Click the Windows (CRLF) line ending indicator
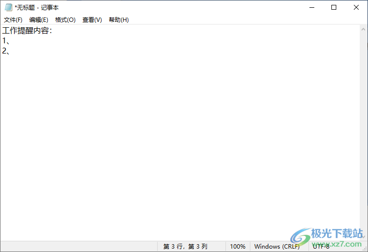 (x=277, y=247)
